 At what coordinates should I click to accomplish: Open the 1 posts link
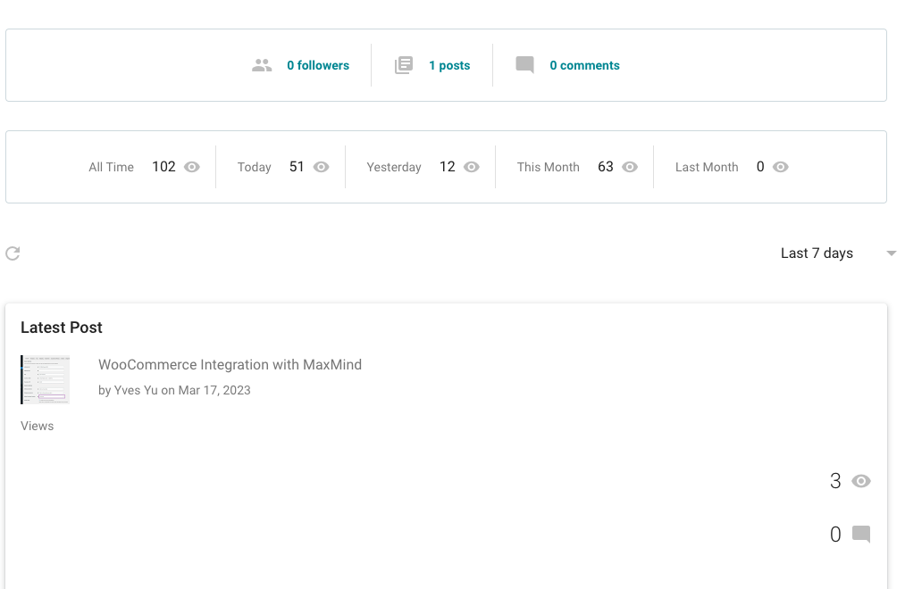(449, 66)
